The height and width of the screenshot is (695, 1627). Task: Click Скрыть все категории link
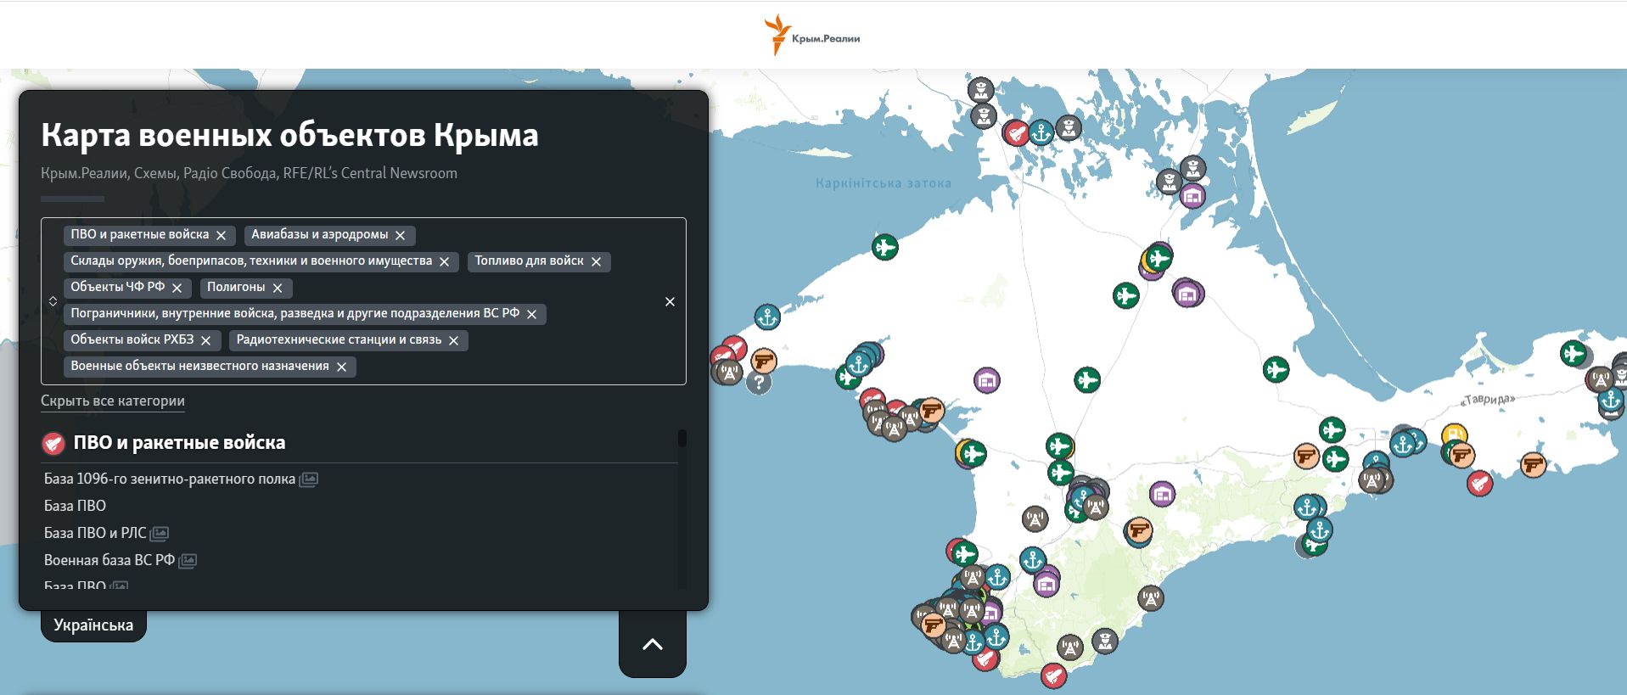[x=113, y=401]
